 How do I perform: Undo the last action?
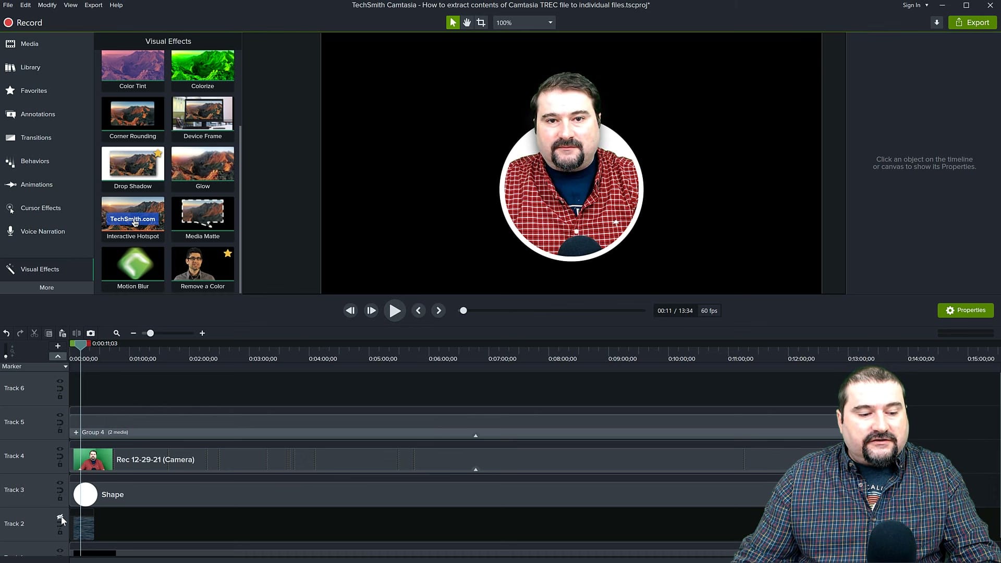click(6, 333)
